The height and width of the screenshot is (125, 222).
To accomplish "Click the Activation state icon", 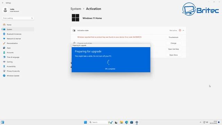I will [74, 31].
